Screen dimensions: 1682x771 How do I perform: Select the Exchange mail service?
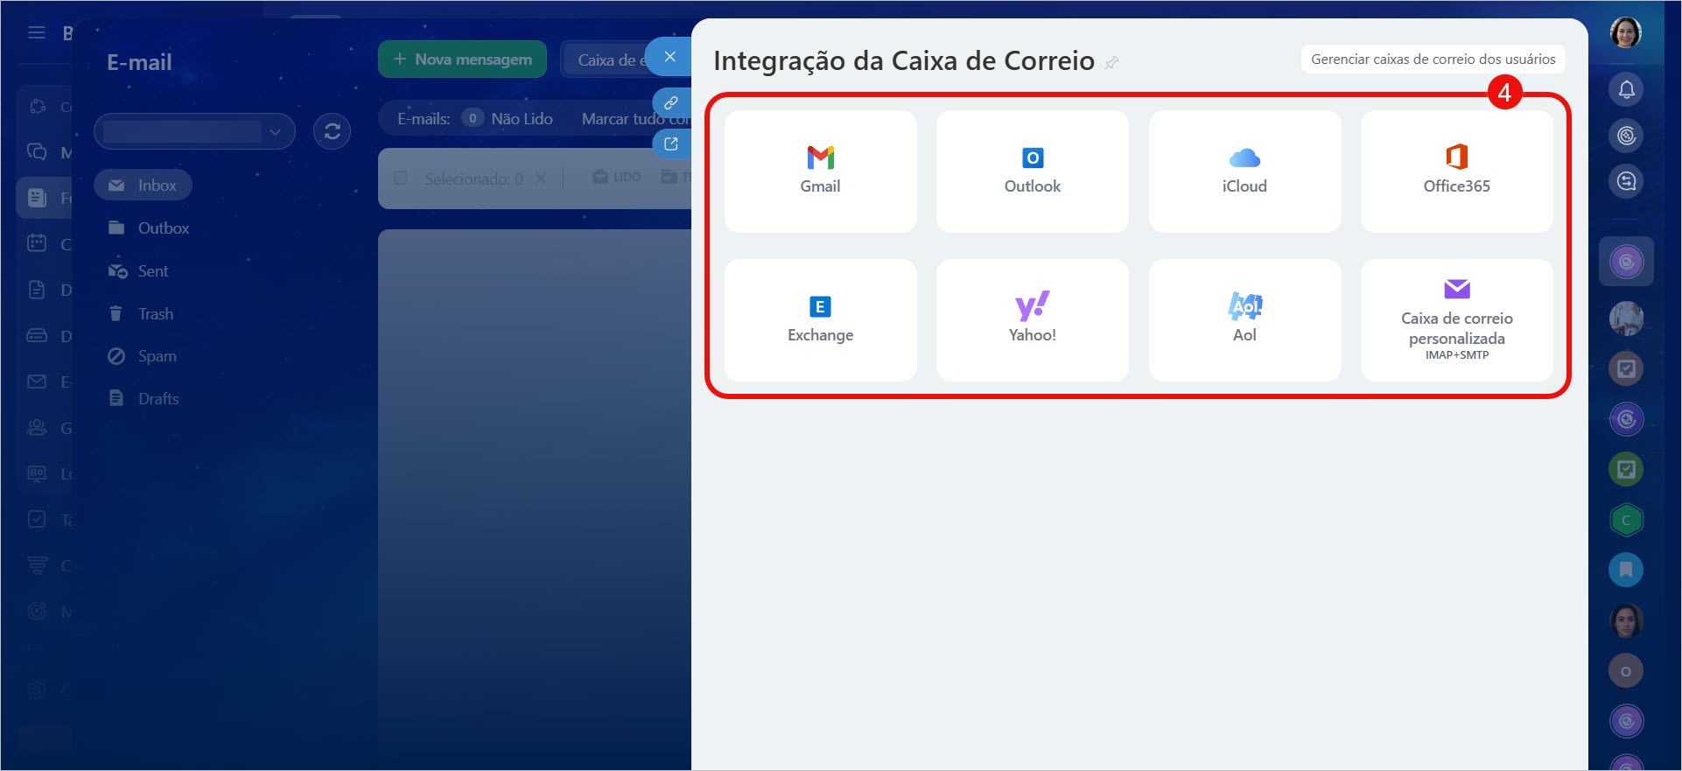[x=820, y=319]
